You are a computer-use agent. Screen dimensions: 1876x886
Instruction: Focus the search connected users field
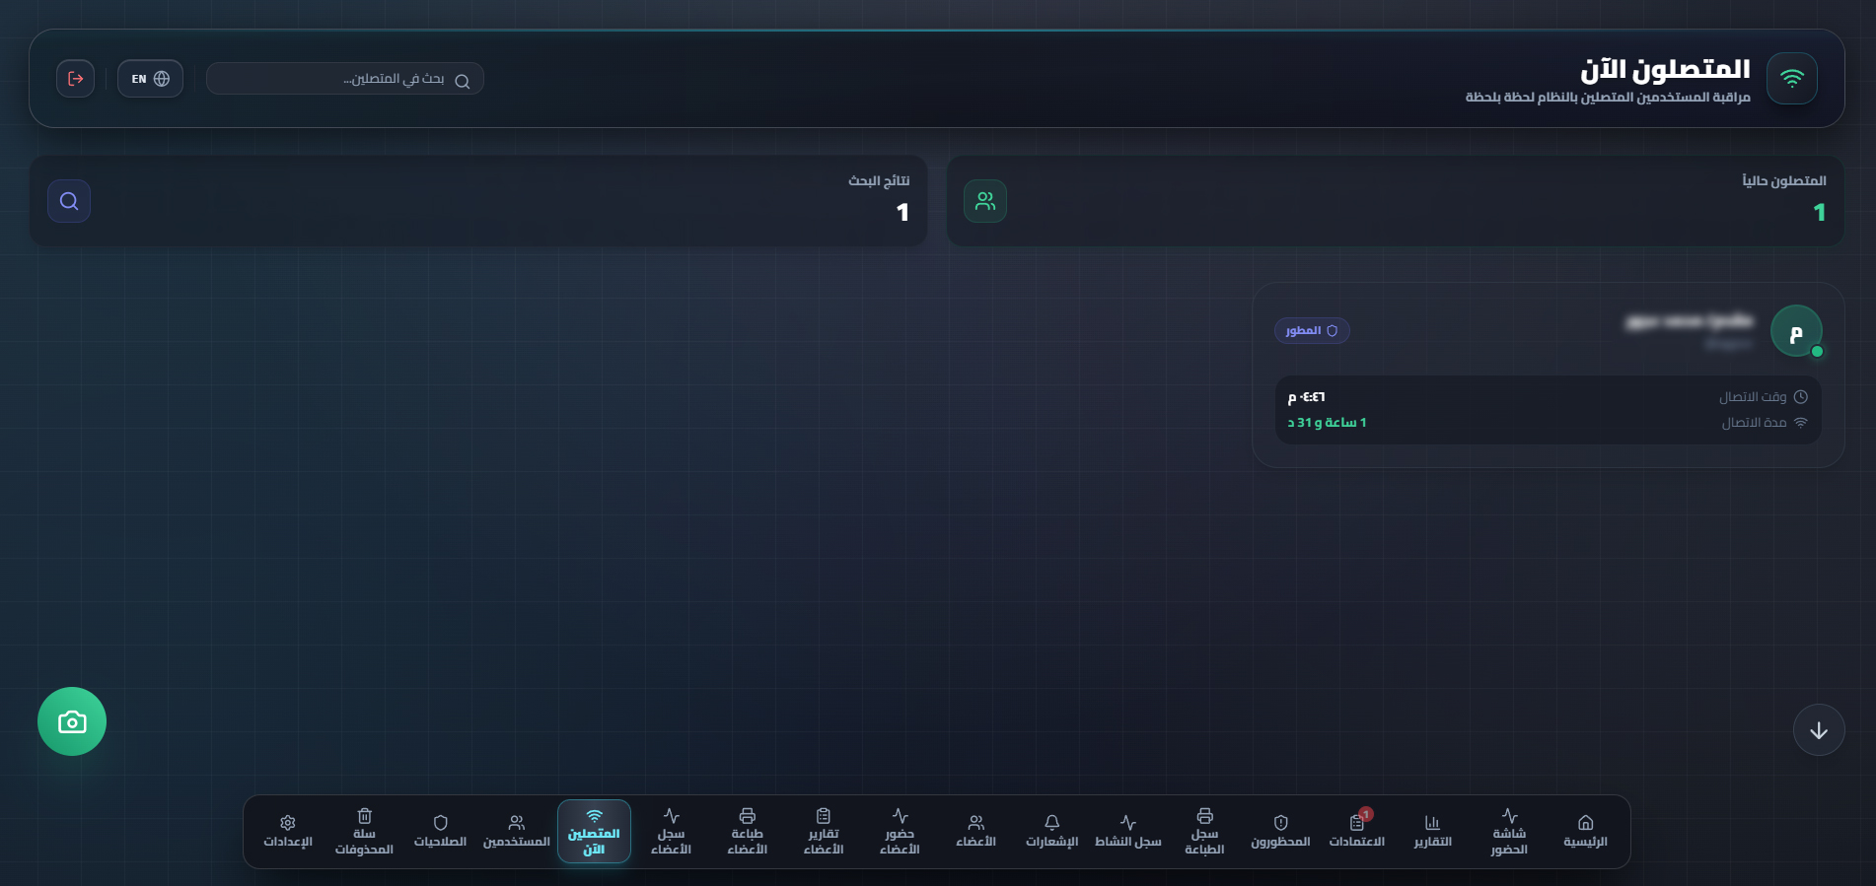point(345,79)
